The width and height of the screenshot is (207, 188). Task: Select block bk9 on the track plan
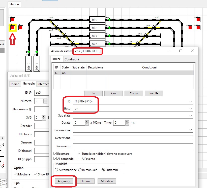point(97,20)
